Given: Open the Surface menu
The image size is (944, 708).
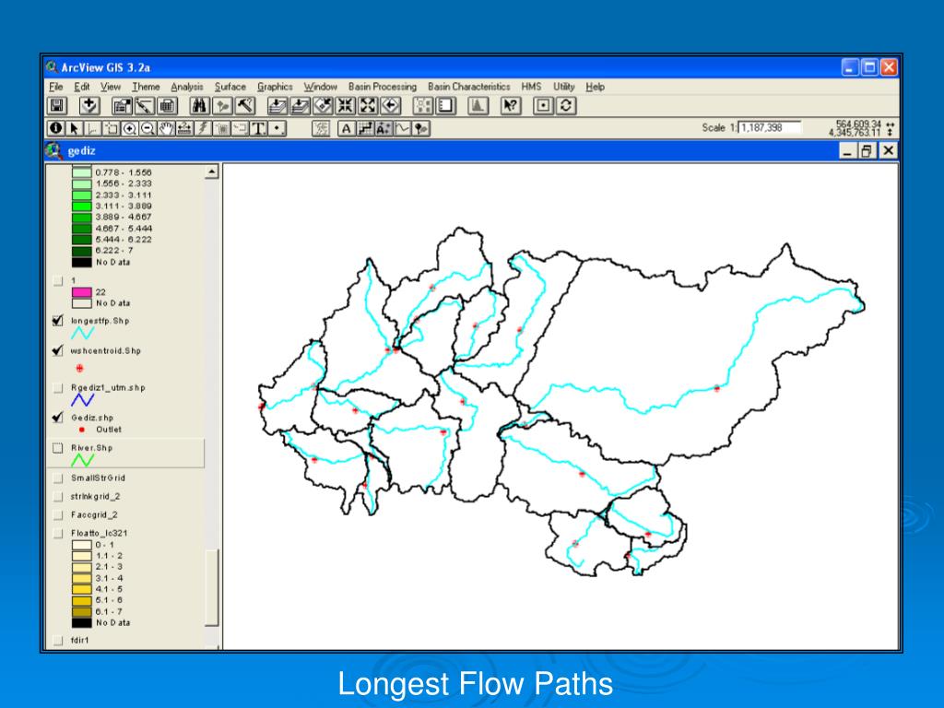Looking at the screenshot, I should coord(230,87).
